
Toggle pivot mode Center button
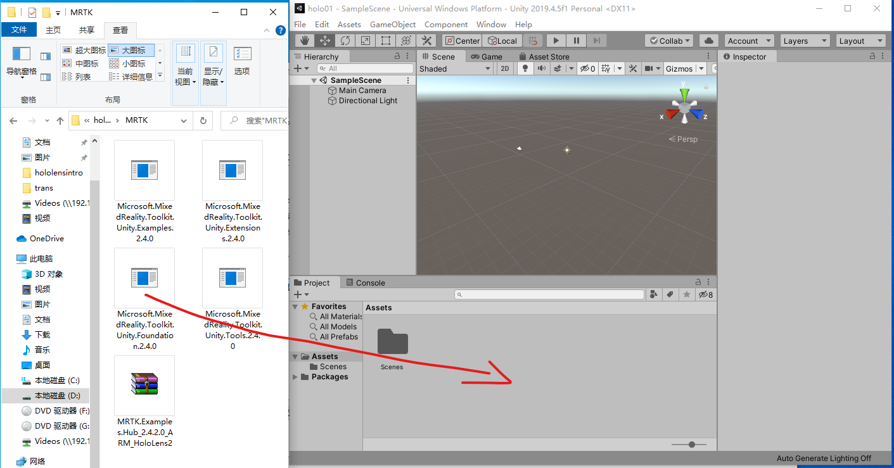pyautogui.click(x=462, y=41)
